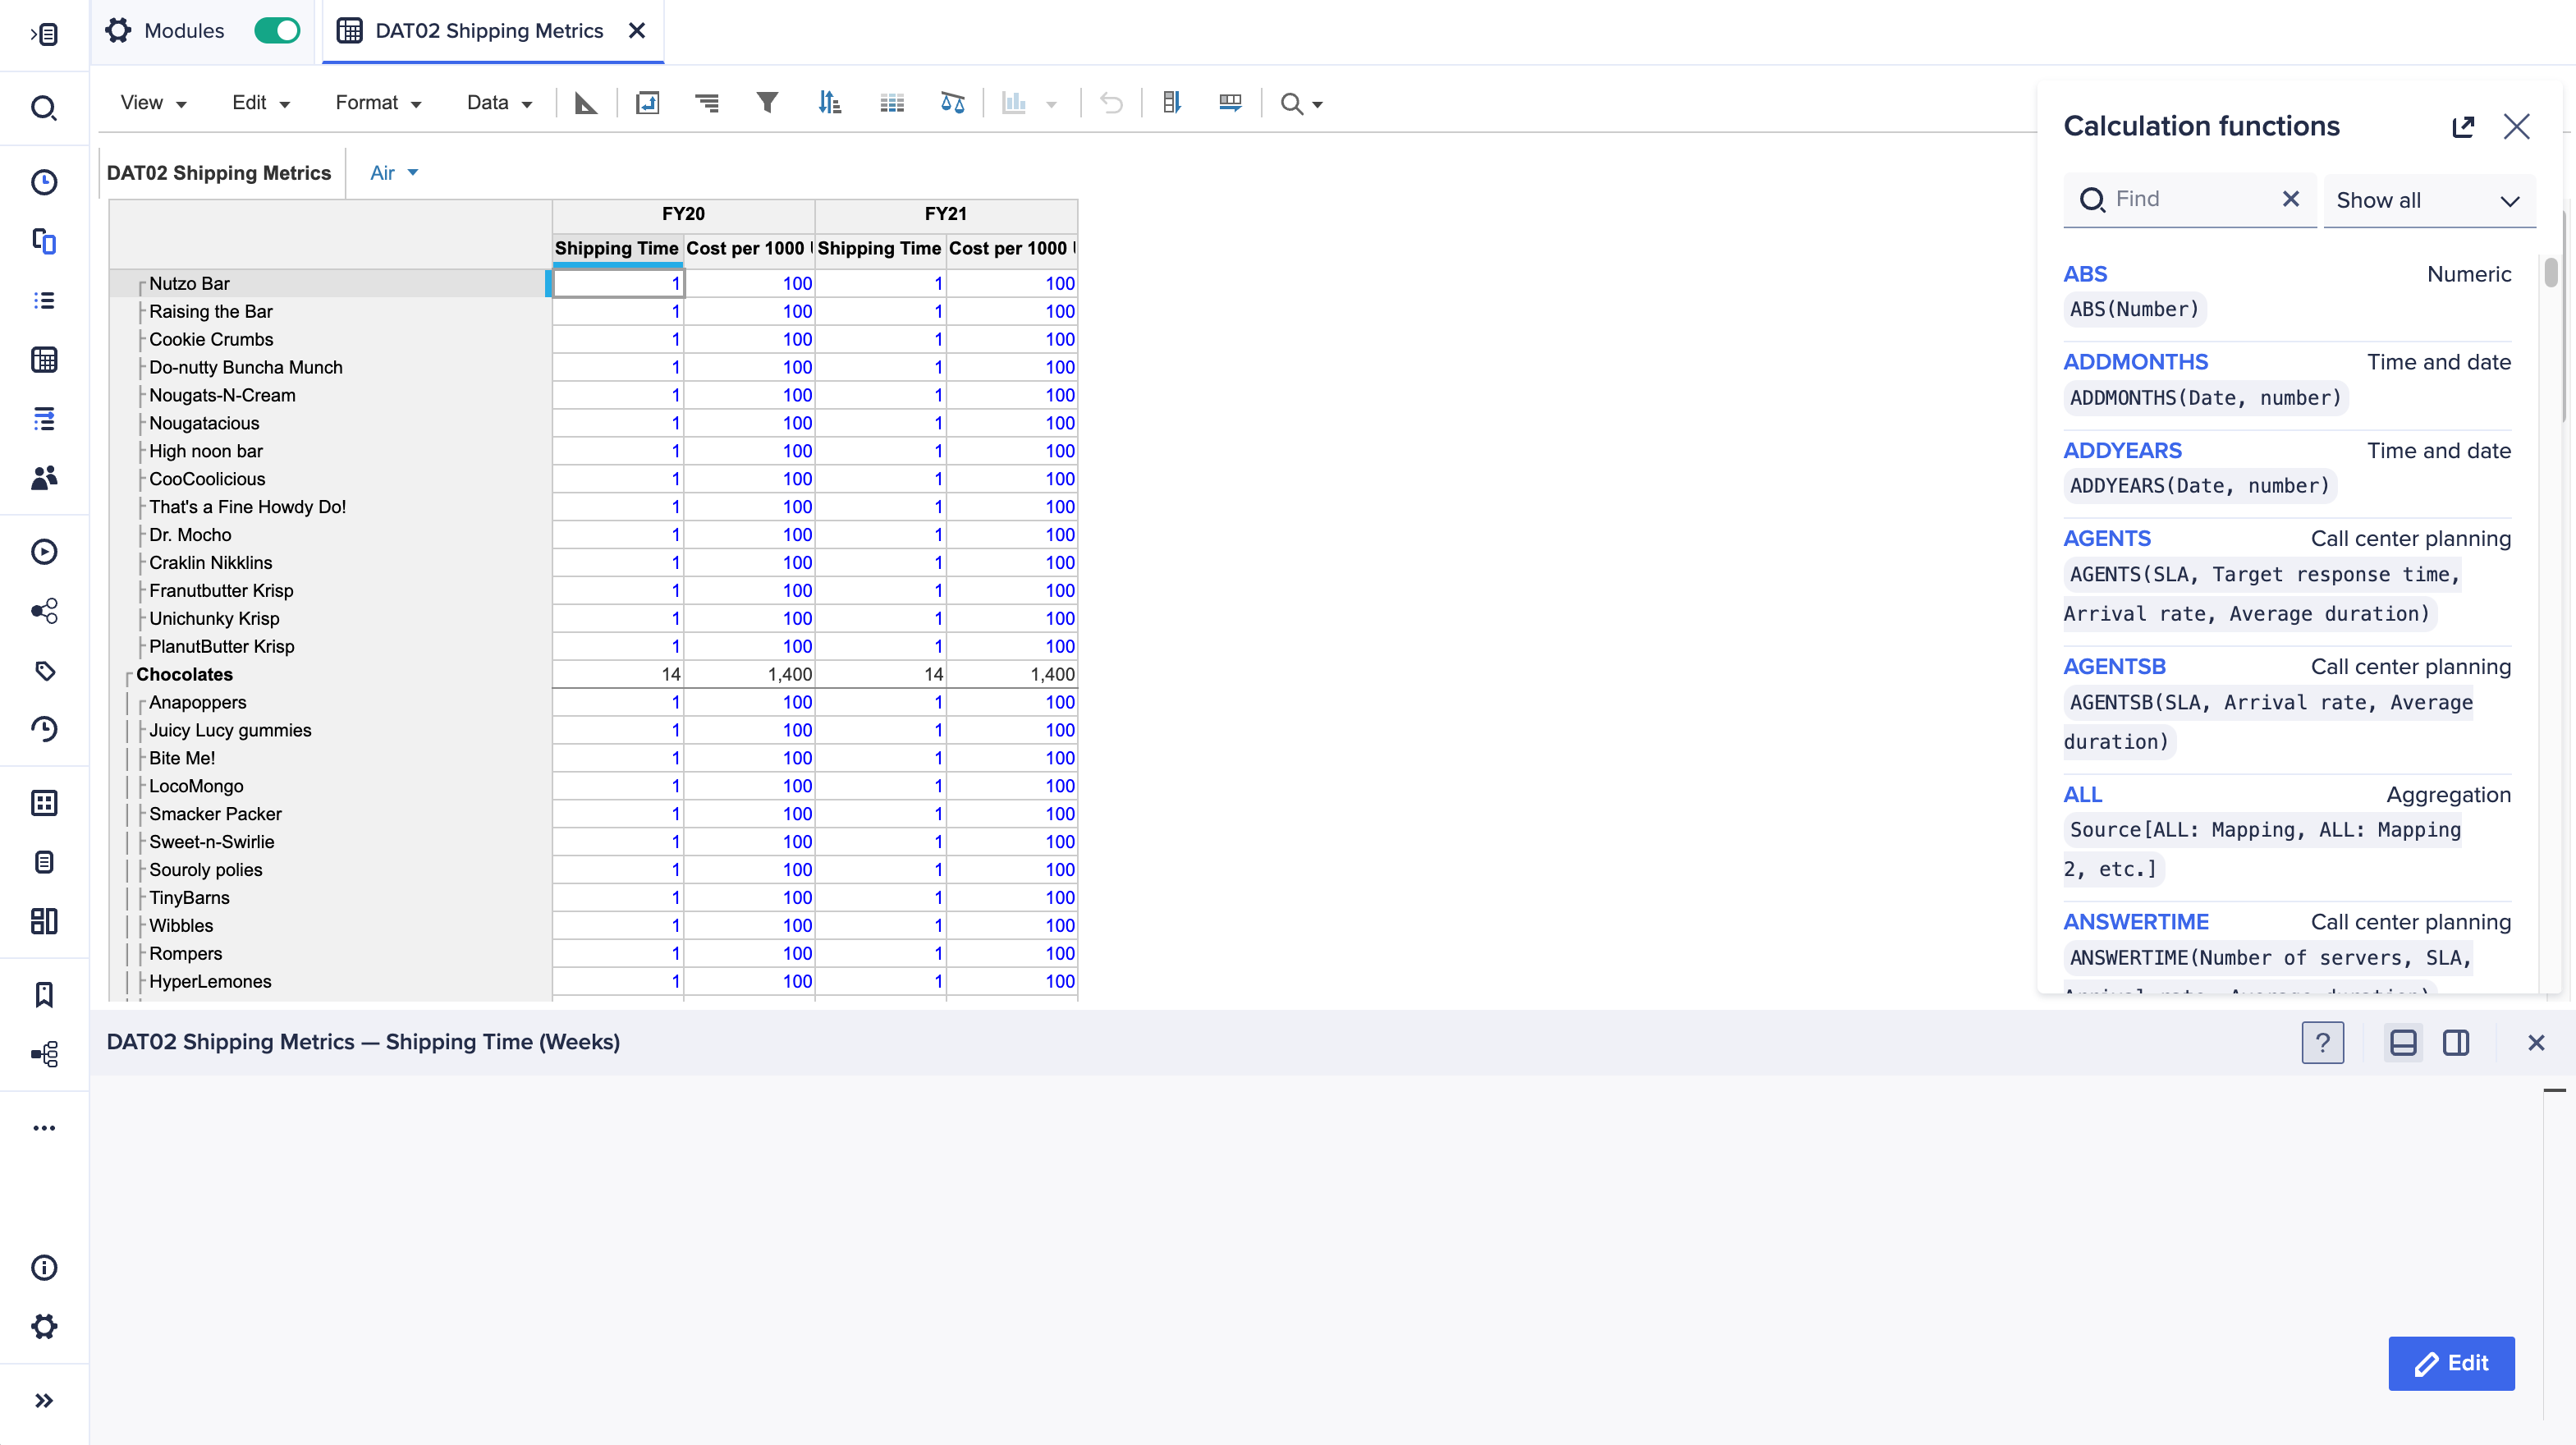Click the undo icon in the toolbar
The width and height of the screenshot is (2576, 1445).
[1112, 102]
